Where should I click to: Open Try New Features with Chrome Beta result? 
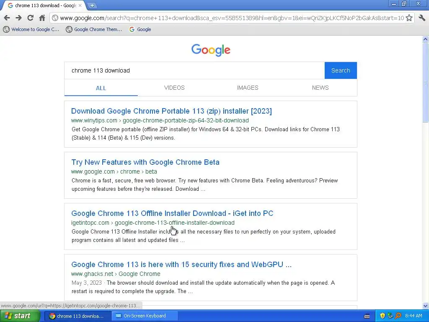pos(145,162)
